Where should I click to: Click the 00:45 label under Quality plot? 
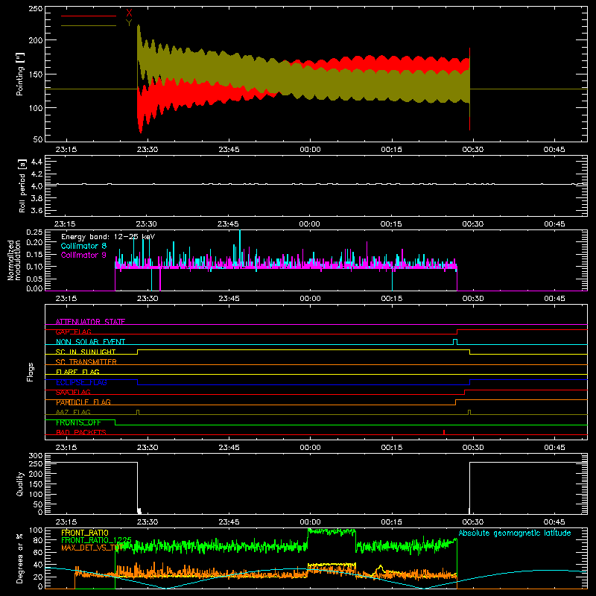pyautogui.click(x=554, y=522)
